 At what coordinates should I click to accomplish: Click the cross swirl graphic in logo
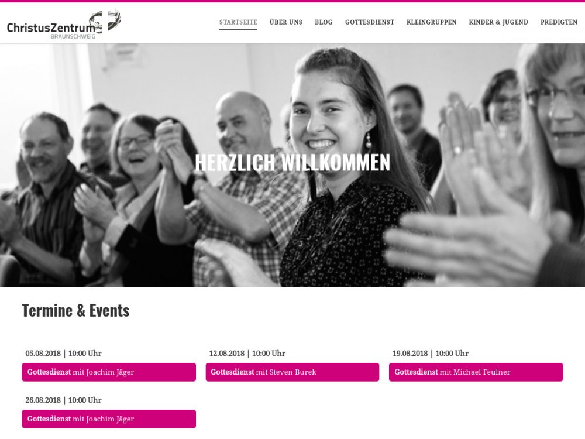point(105,21)
